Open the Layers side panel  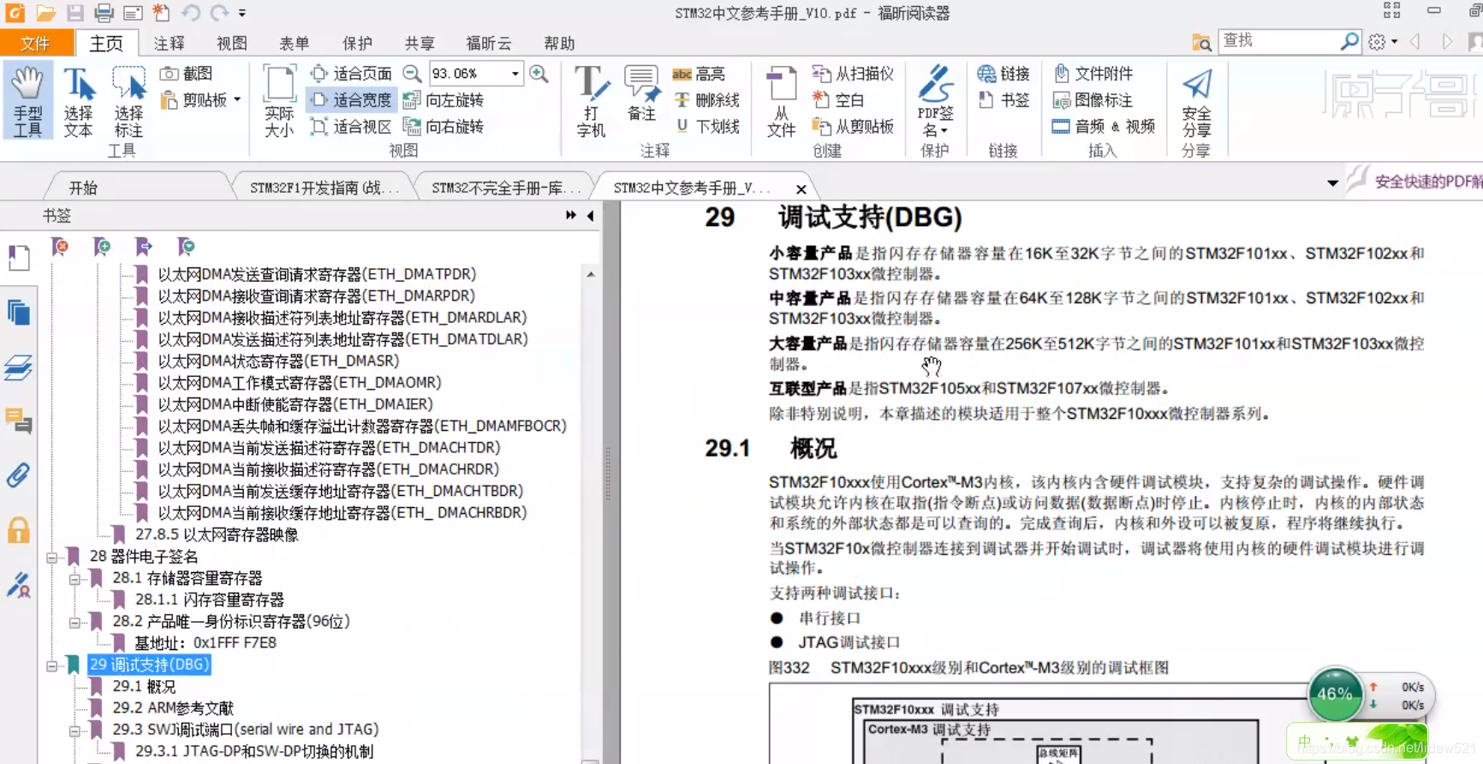(19, 367)
